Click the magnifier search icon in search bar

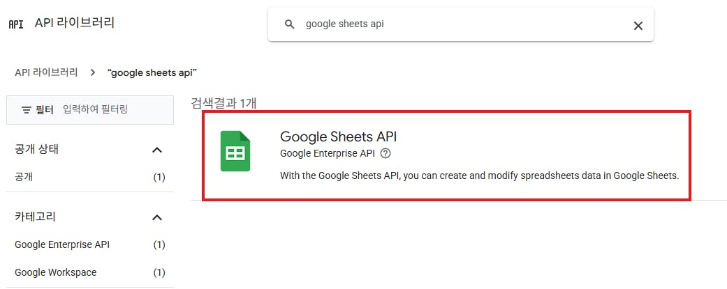[290, 24]
